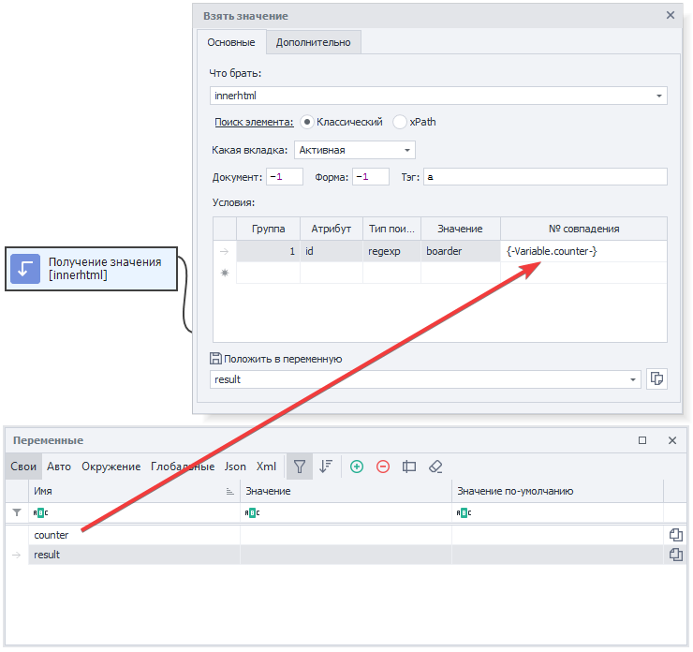
Task: Click the sort variables icon
Action: click(x=326, y=467)
